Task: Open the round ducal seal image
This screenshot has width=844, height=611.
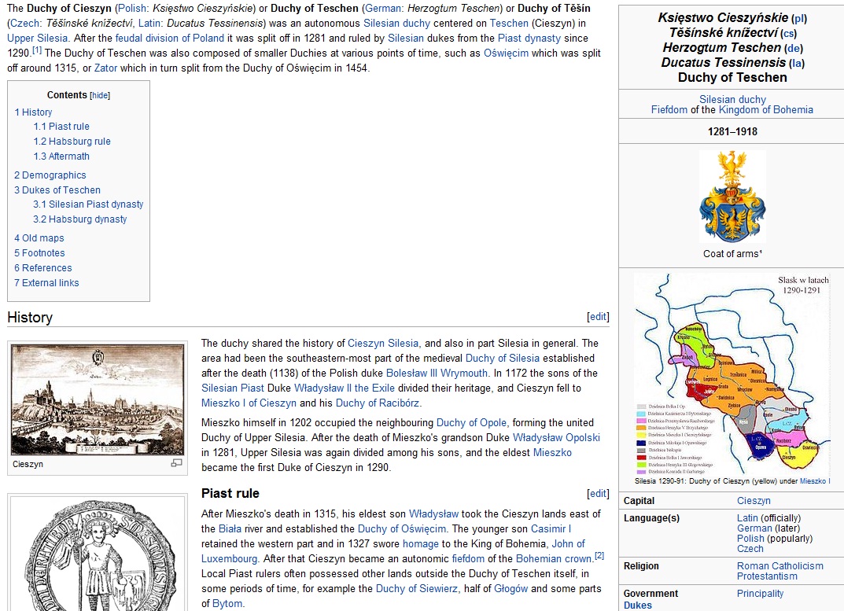Action: 98,554
